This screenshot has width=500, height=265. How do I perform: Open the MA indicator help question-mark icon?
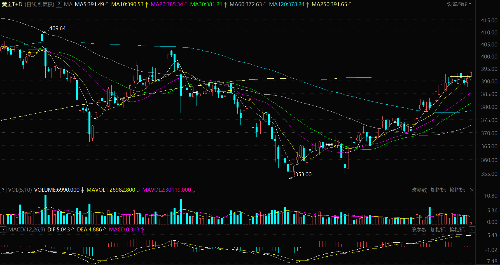[x=59, y=4]
